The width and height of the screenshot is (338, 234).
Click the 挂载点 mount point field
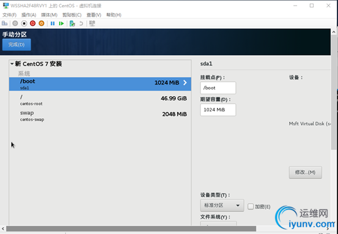click(218, 88)
